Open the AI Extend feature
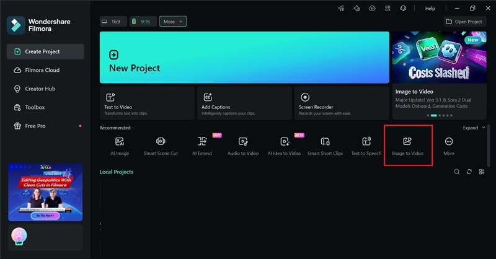 point(202,146)
